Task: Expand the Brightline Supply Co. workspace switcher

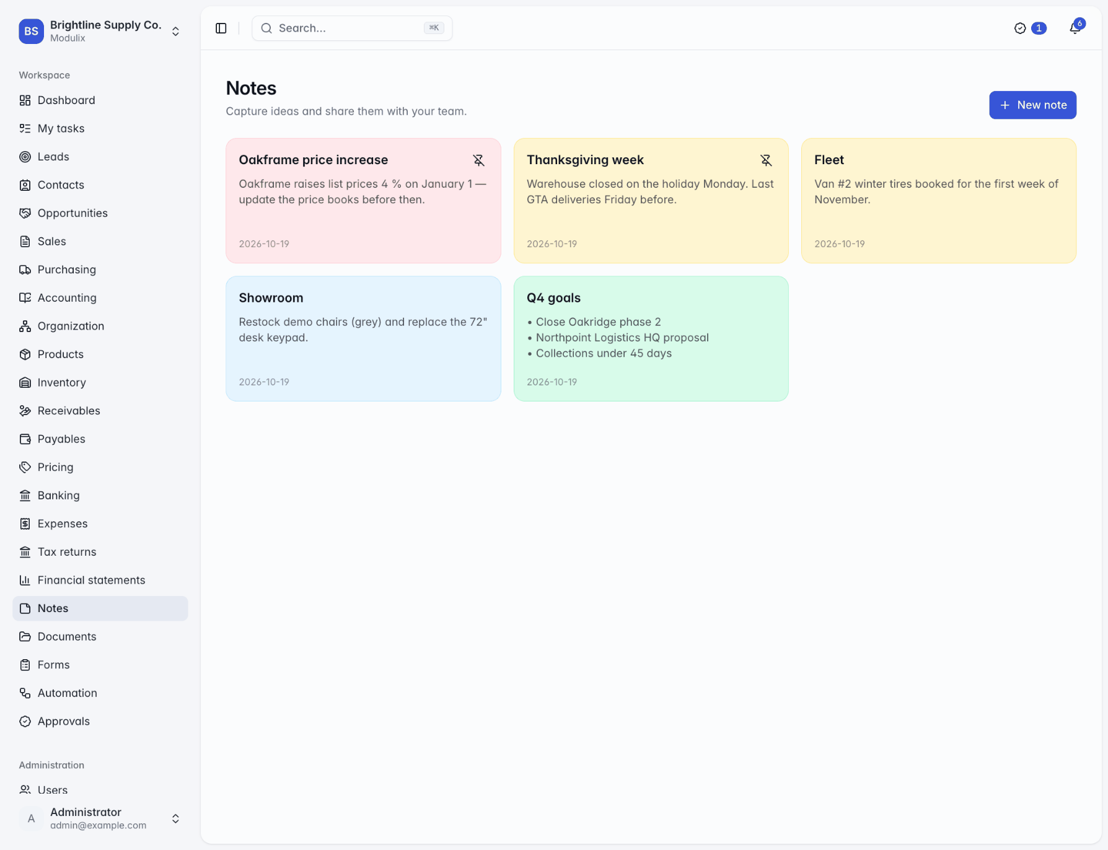Action: [175, 32]
